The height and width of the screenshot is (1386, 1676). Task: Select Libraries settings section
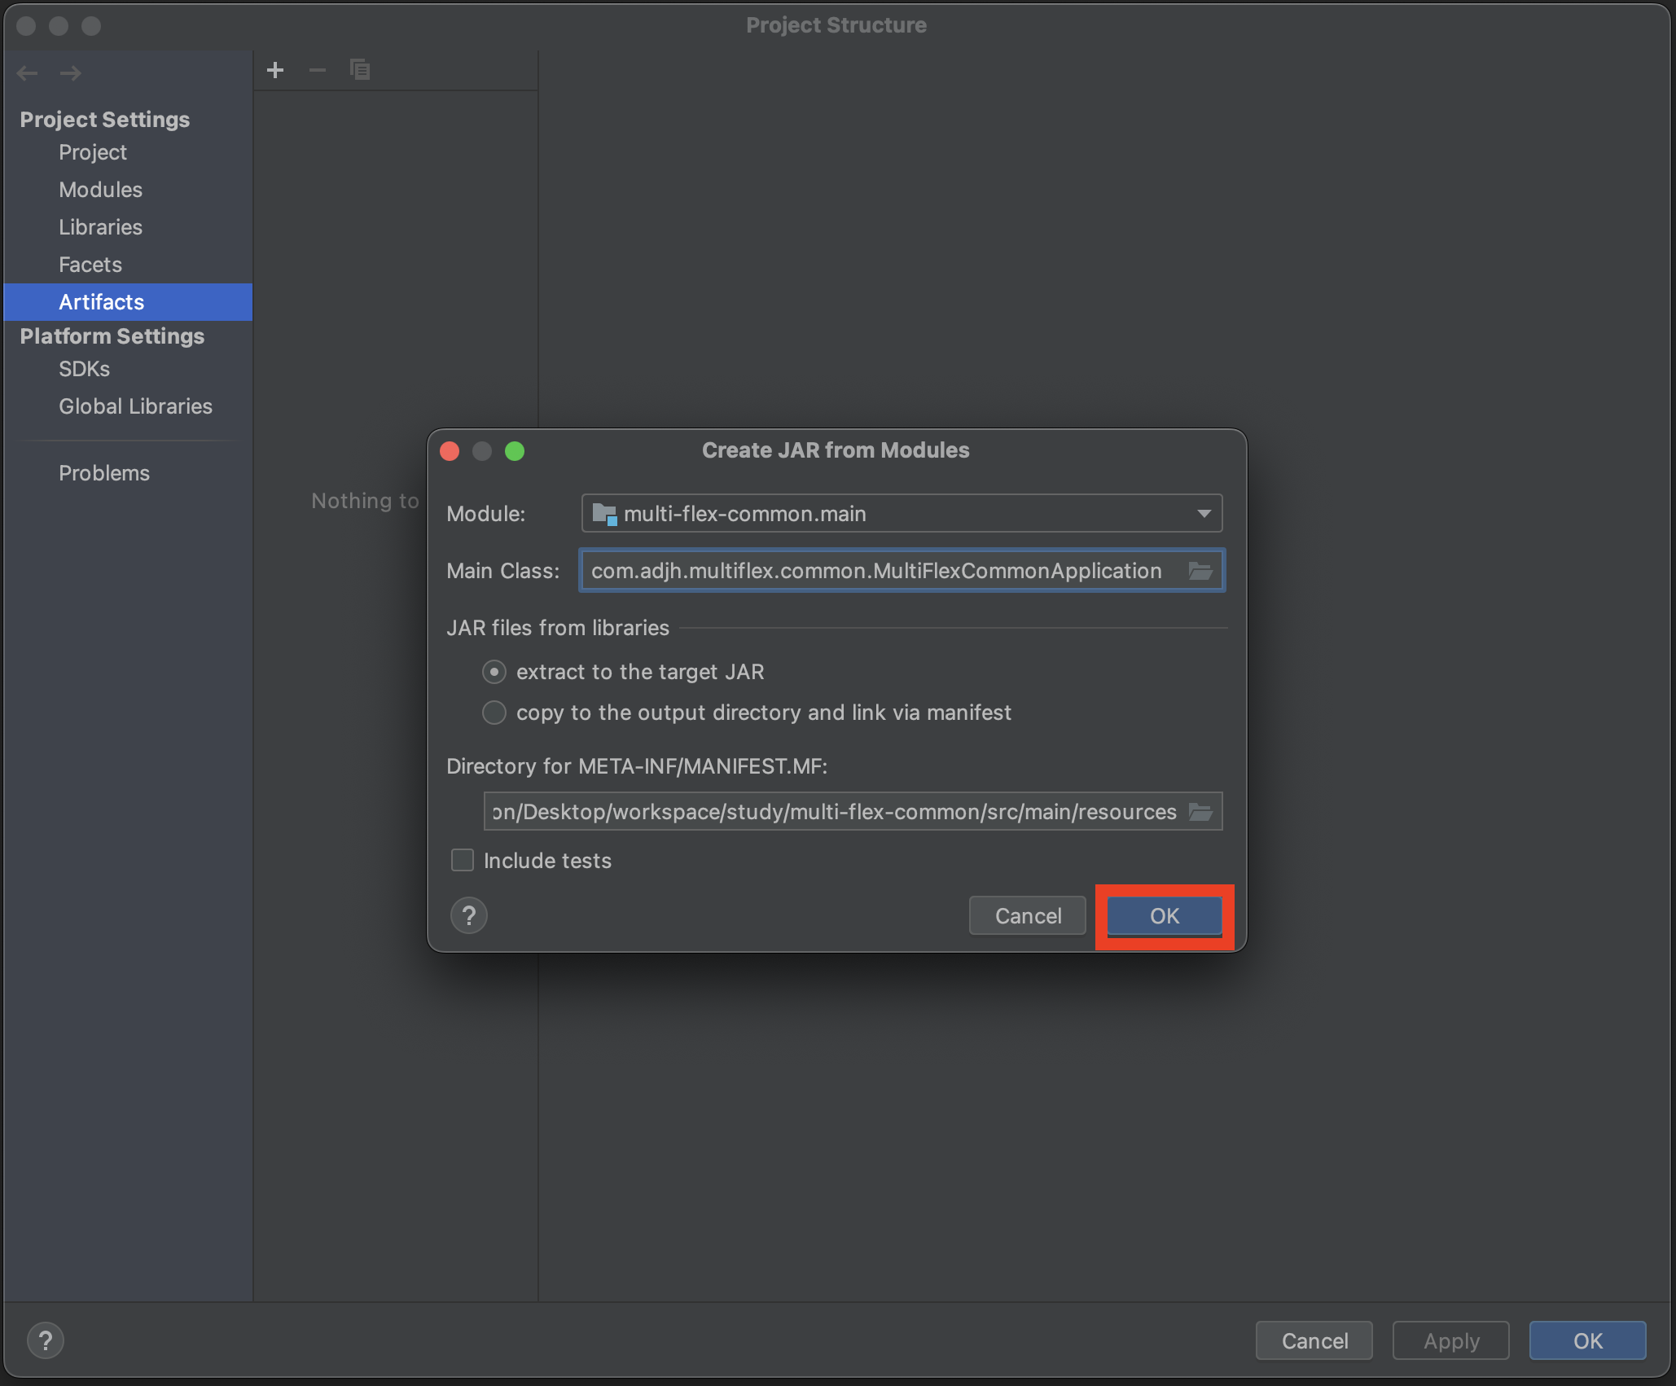point(100,227)
